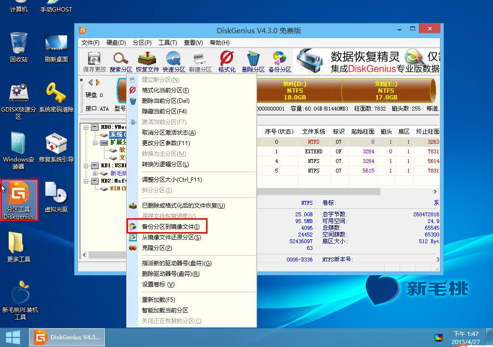Open the 文件(F) menu
Image resolution: width=493 pixels, height=347 pixels.
90,43
